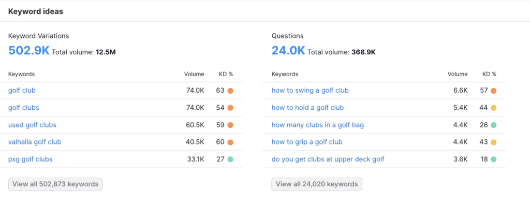Open the 'golf clubs' keyword link
This screenshot has height=204, width=530.
24,108
